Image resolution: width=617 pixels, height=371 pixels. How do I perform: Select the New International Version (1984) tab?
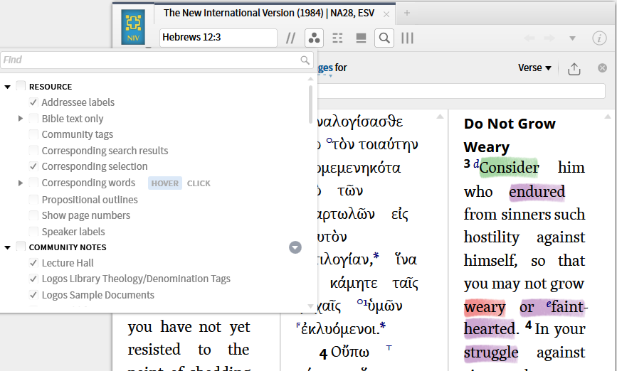pos(269,13)
